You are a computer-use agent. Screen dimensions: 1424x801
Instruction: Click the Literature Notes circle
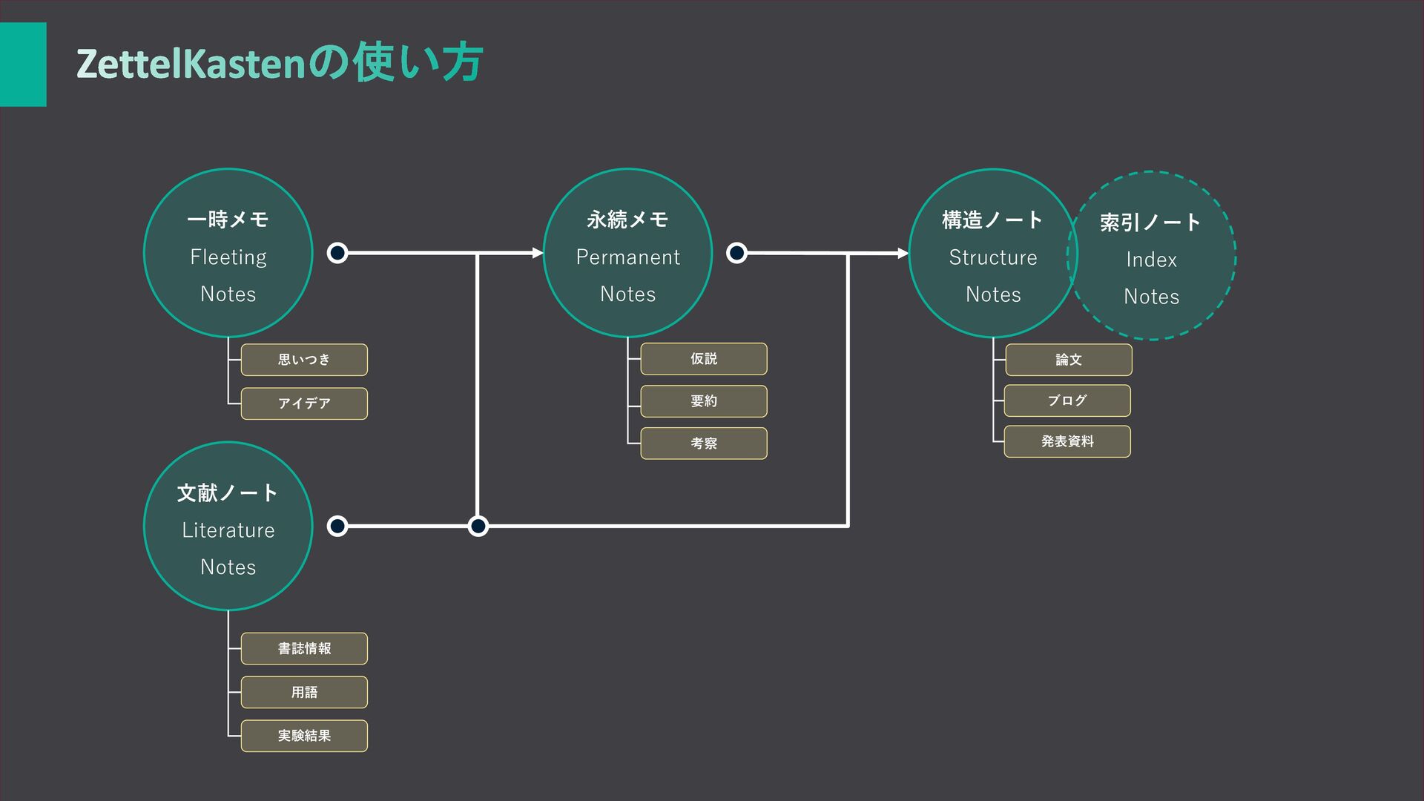tap(228, 527)
